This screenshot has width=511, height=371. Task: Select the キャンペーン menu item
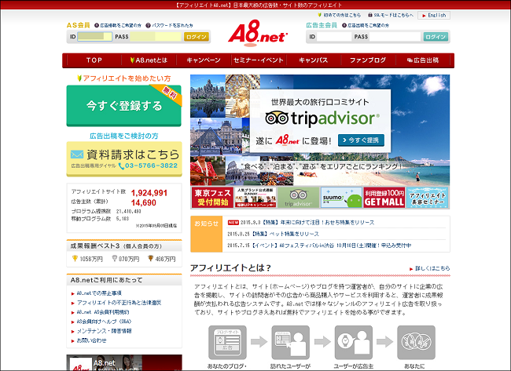[204, 60]
